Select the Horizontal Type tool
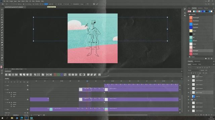 2,50
